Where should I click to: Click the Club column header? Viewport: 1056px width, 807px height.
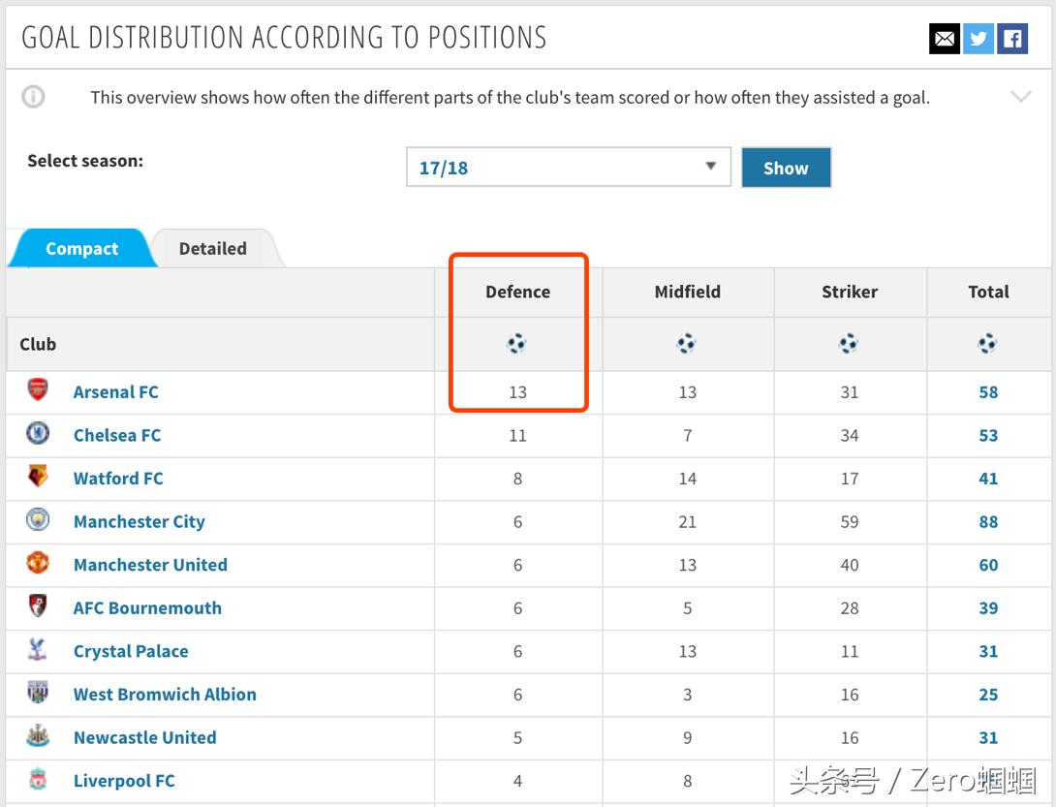(38, 344)
